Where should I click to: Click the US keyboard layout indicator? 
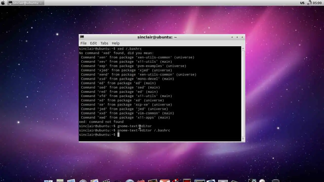[302, 3]
